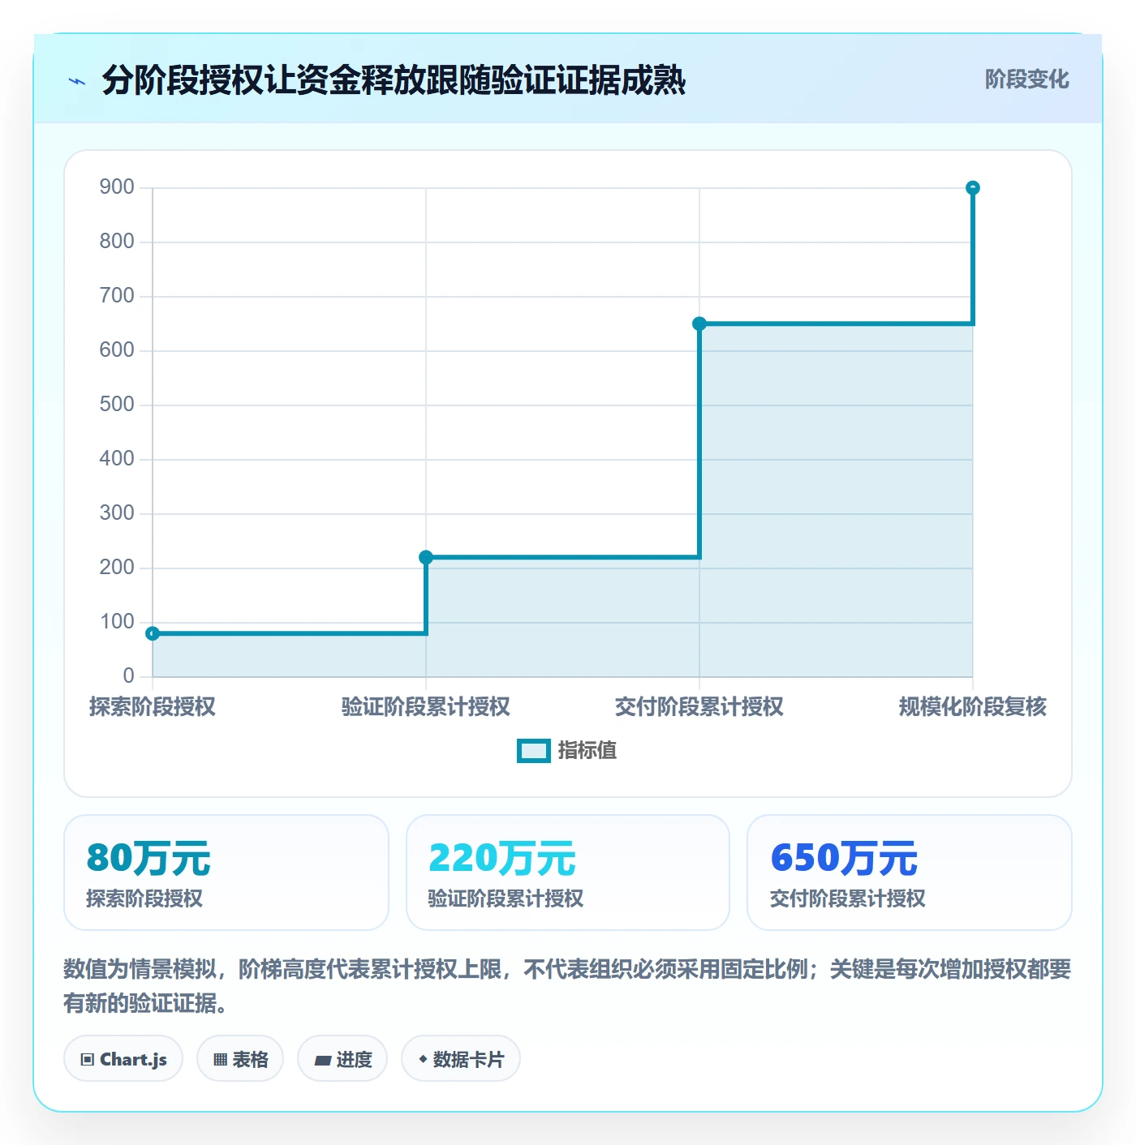Click the x-axis label 验证阶段累计授权
This screenshot has height=1145, width=1136.
click(x=426, y=707)
